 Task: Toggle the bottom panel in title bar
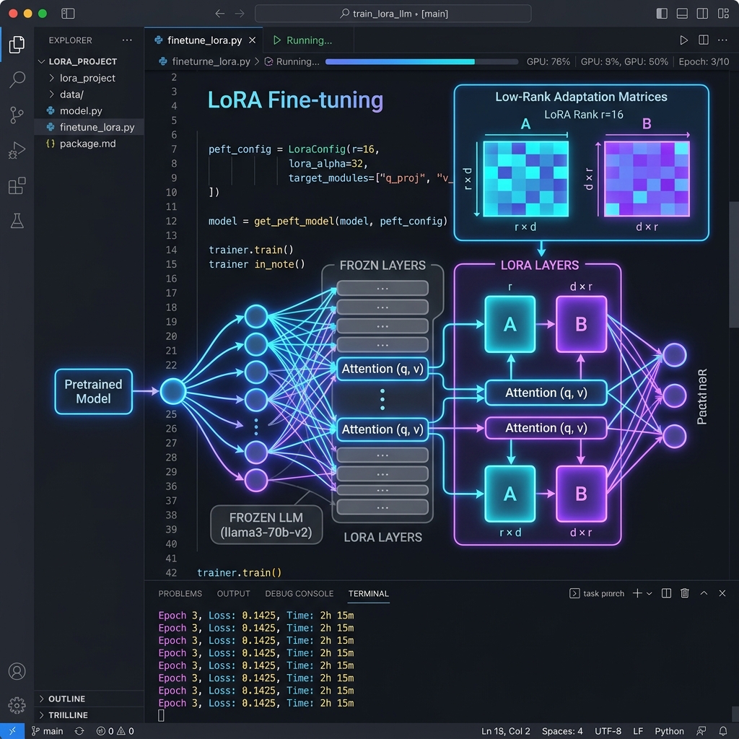pyautogui.click(x=682, y=13)
